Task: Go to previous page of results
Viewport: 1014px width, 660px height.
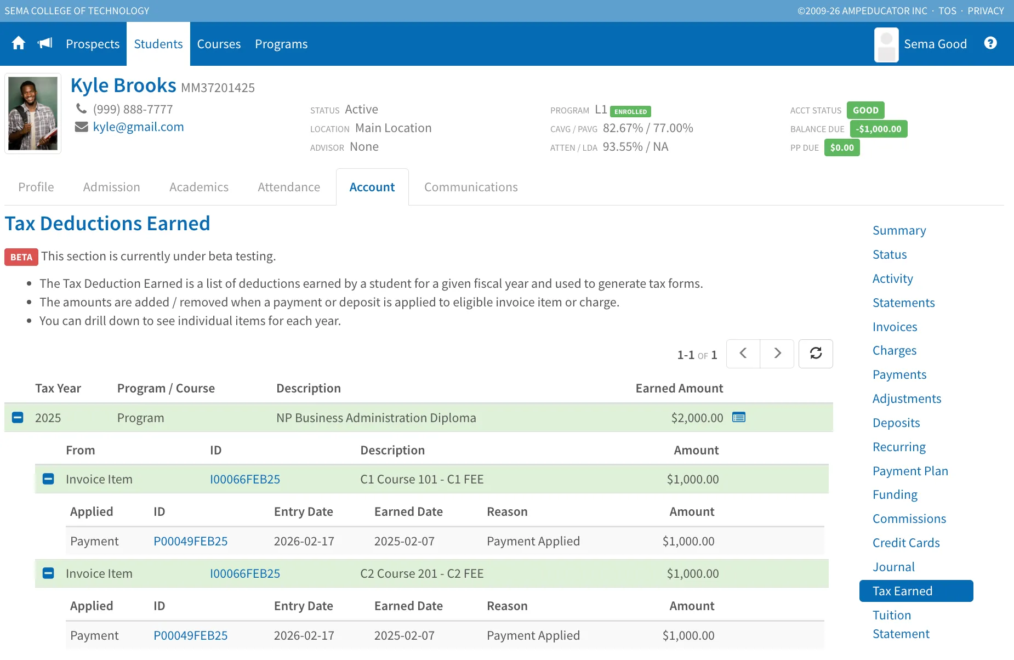Action: [x=743, y=354]
